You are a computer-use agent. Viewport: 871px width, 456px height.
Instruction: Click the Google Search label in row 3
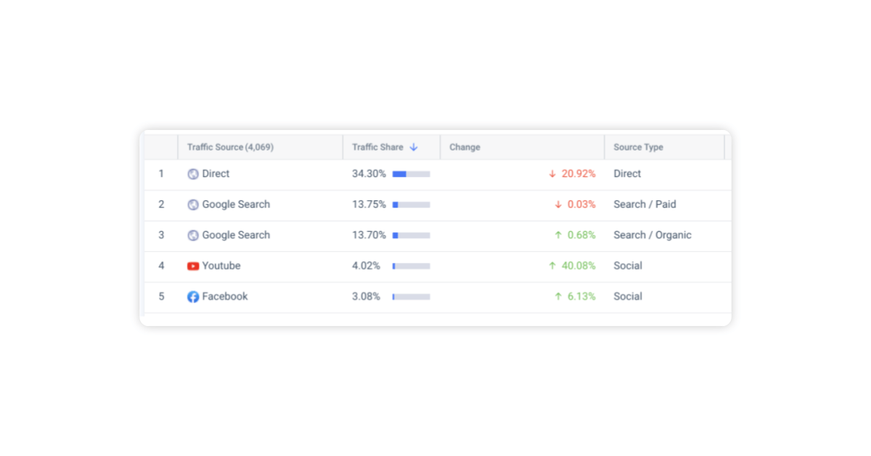pyautogui.click(x=237, y=235)
